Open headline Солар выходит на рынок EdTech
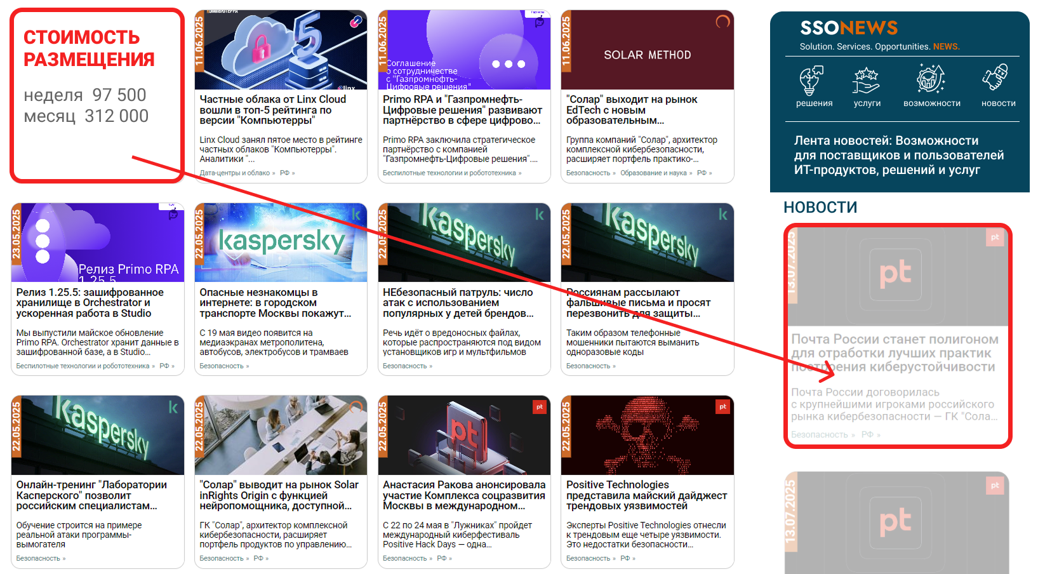 coord(632,110)
